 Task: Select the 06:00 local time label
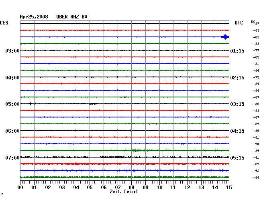[12, 131]
